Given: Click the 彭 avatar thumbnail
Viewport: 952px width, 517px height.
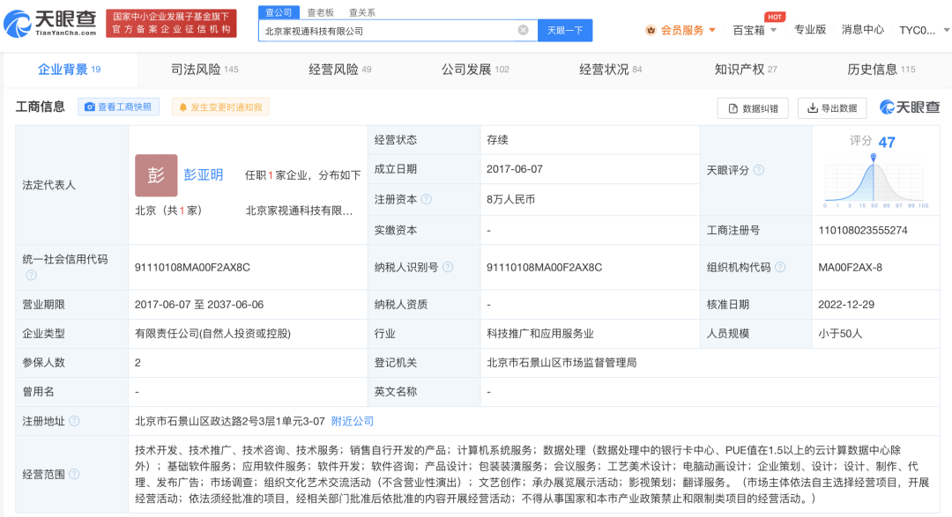Looking at the screenshot, I should click(x=156, y=175).
